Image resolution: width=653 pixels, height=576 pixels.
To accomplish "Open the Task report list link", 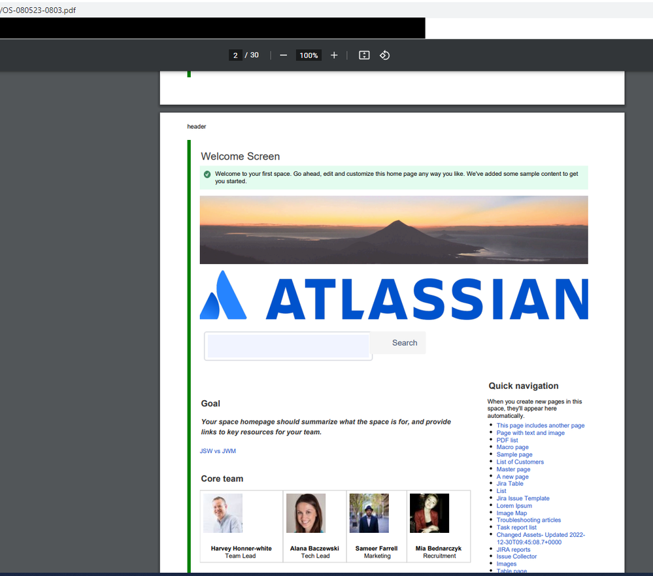I will (x=516, y=527).
